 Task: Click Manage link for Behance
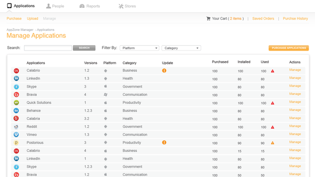coord(295,110)
